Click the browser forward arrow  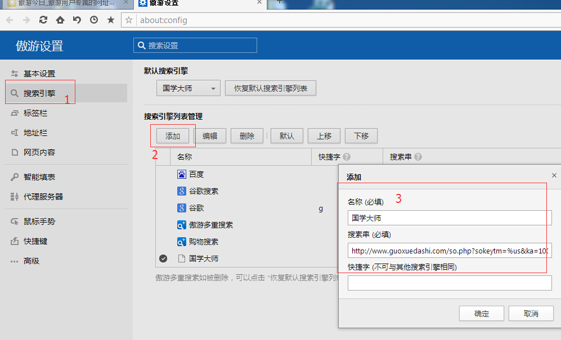click(26, 20)
